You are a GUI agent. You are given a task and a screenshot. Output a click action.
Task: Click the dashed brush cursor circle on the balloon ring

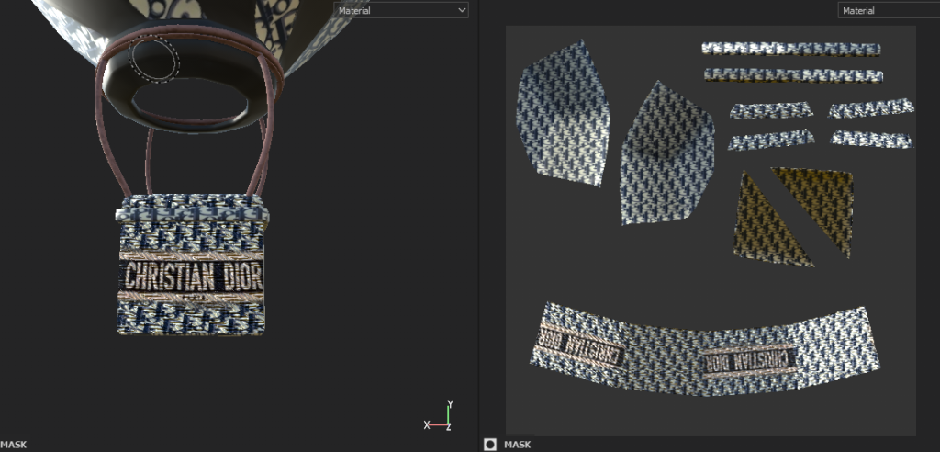tap(154, 58)
